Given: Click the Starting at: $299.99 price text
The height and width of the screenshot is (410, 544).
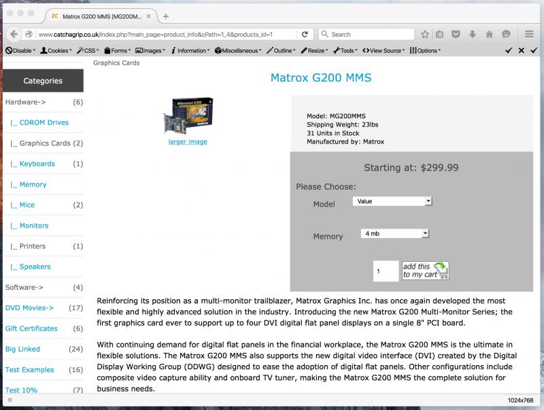Looking at the screenshot, I should point(411,167).
